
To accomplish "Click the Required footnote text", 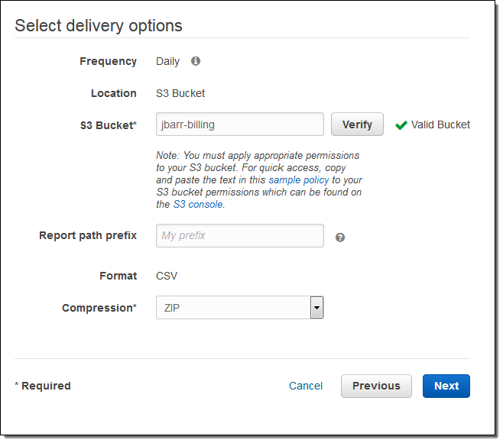I will [43, 386].
